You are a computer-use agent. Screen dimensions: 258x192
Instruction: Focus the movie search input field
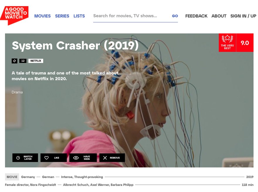pos(131,16)
